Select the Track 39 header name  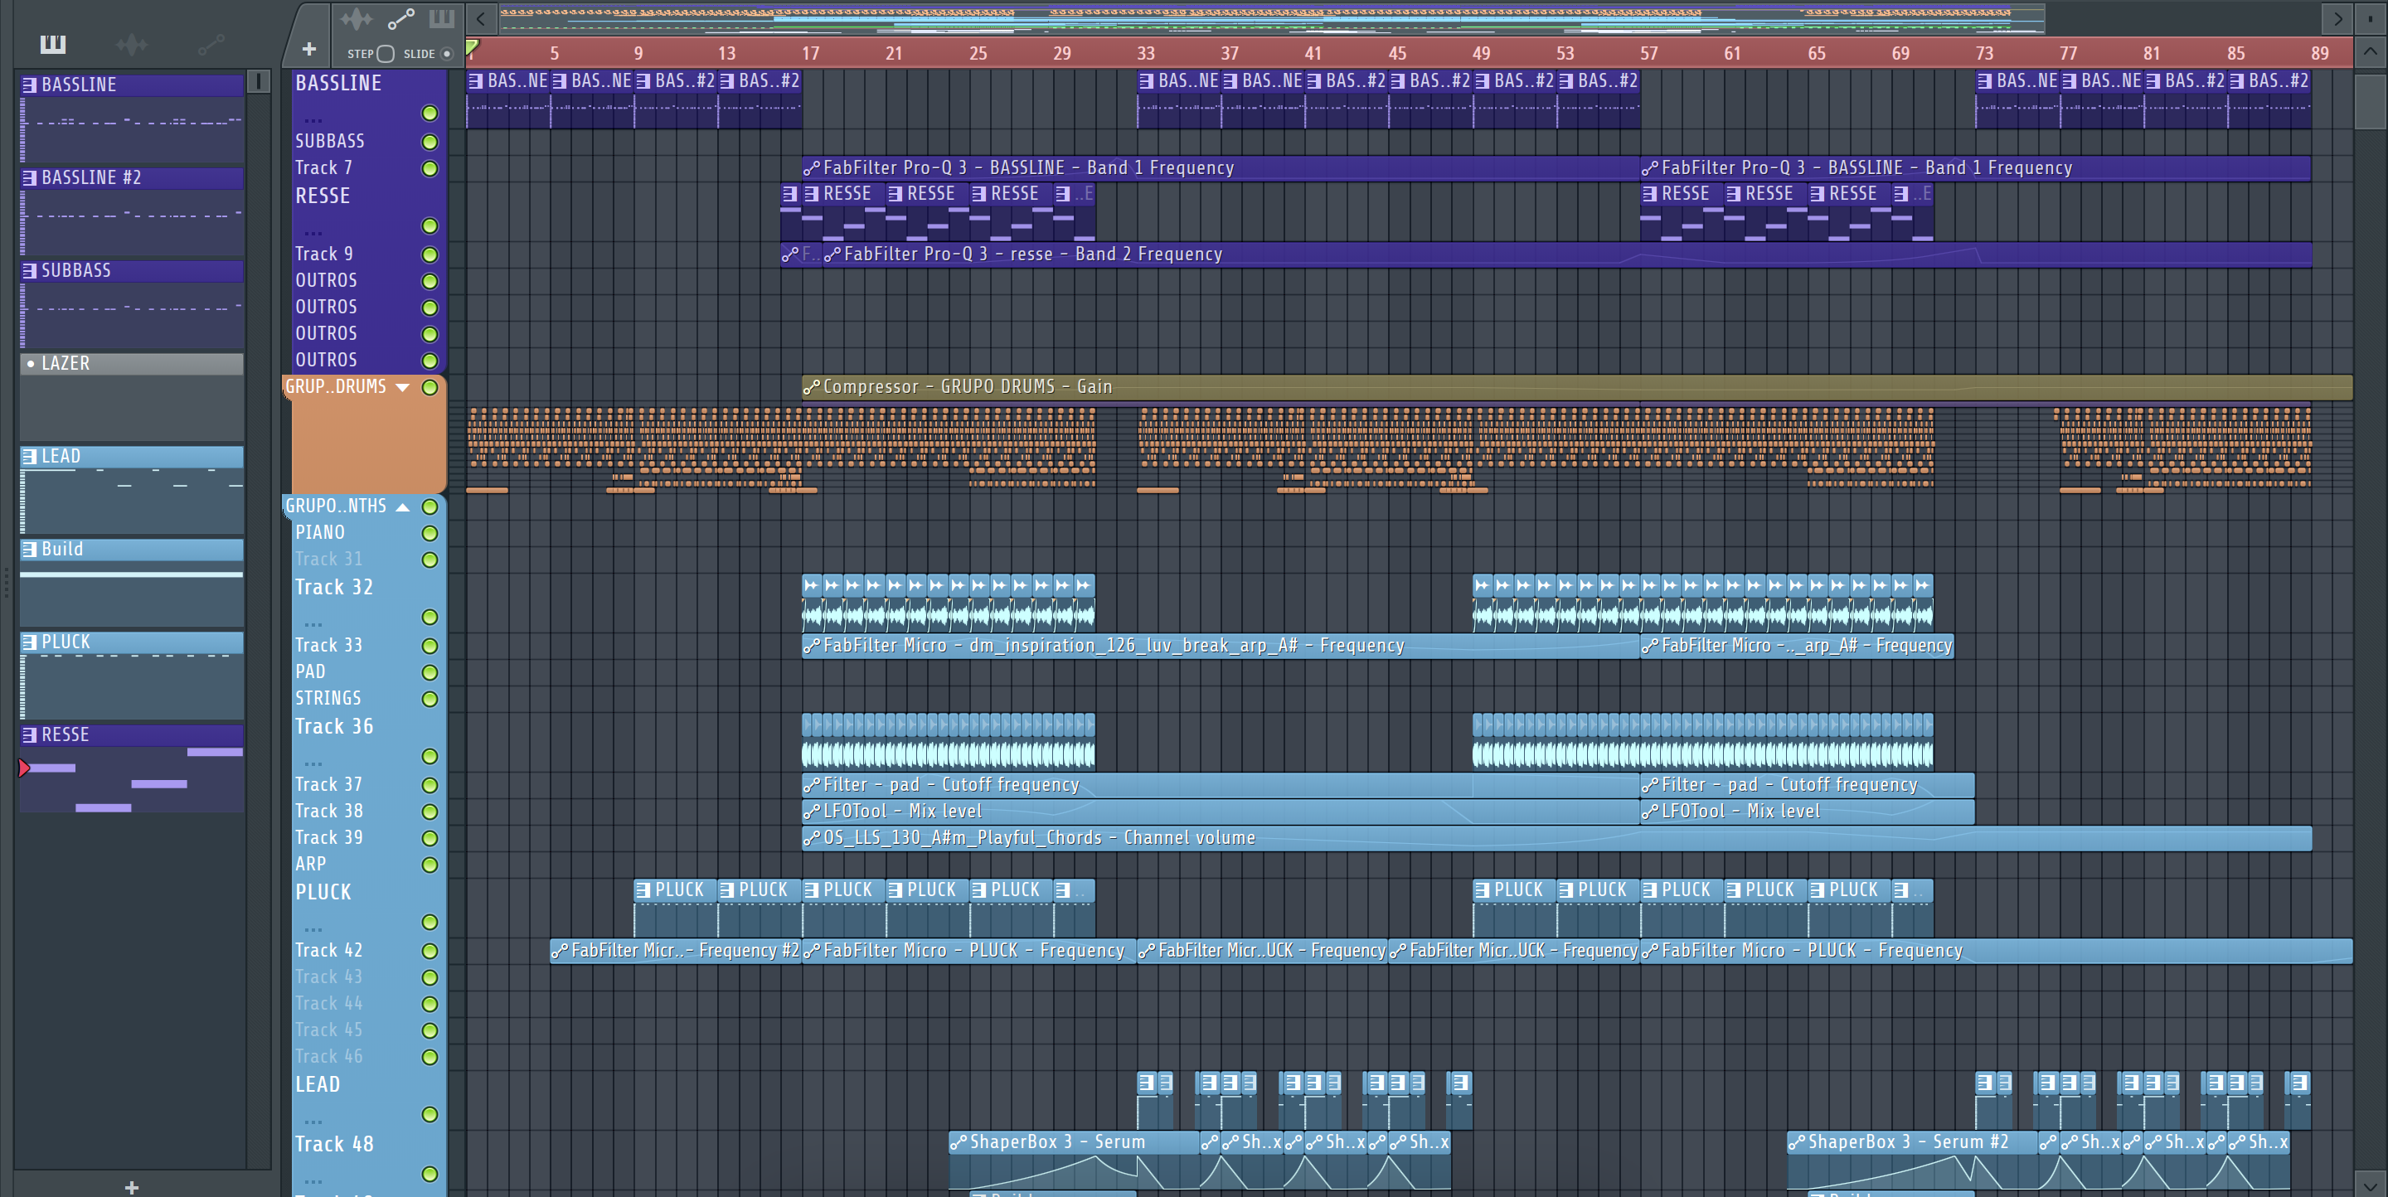329,837
